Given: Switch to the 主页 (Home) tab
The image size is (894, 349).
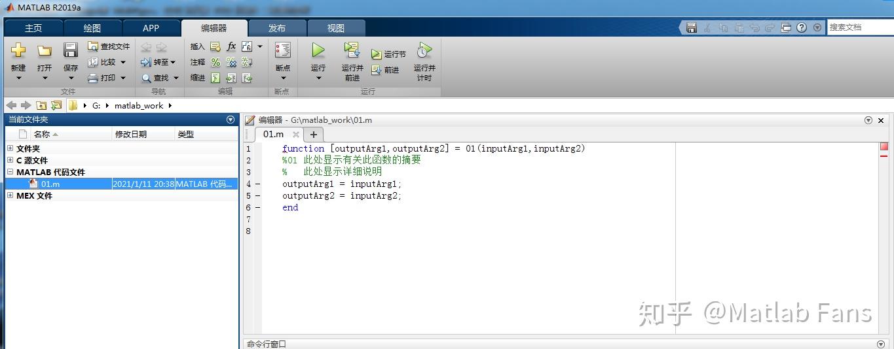Looking at the screenshot, I should tap(33, 28).
